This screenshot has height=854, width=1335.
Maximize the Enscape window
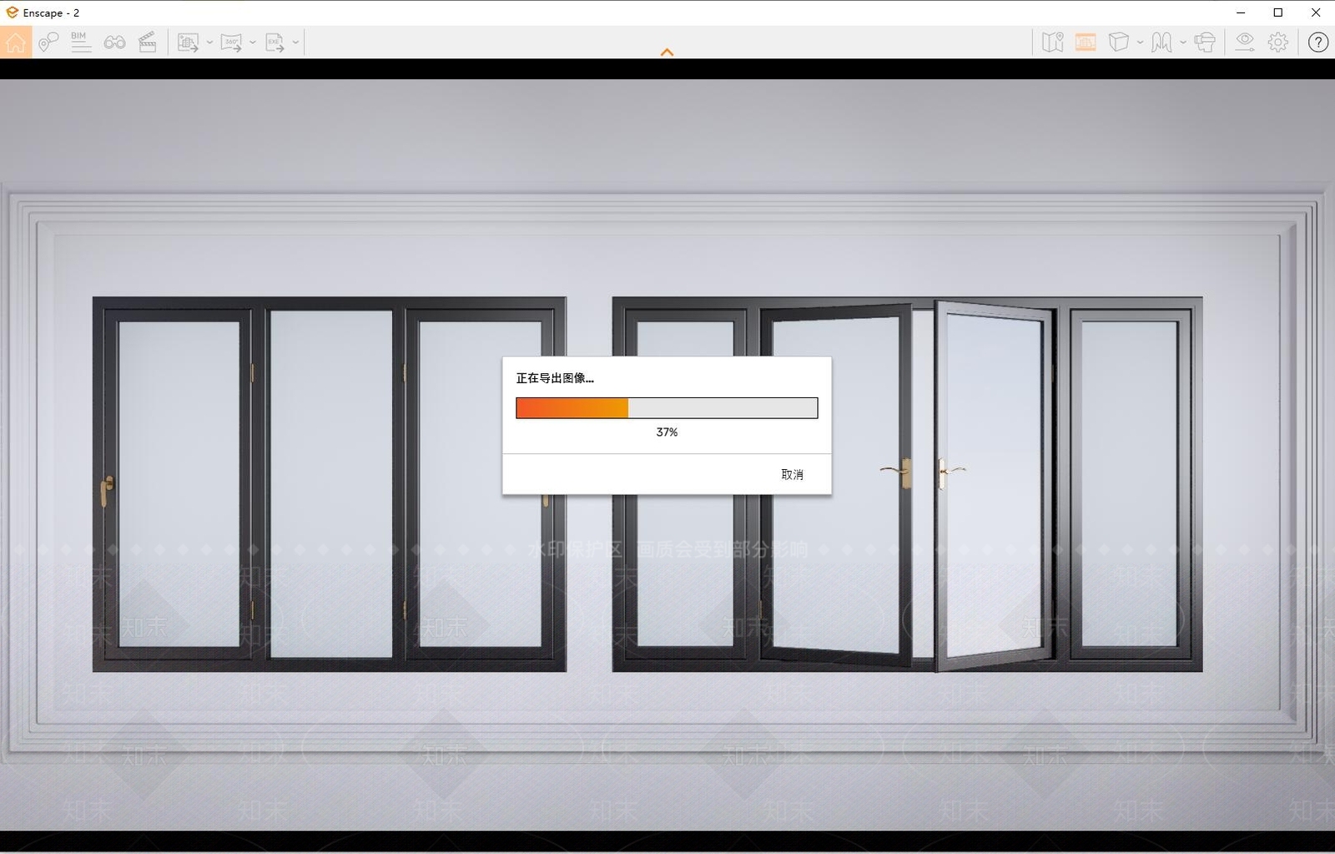1277,13
